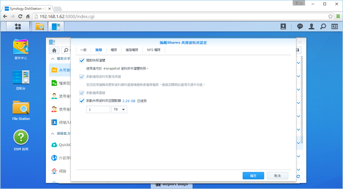Go back in the browser
Viewport: 343px width, 189px height.
pos(5,16)
